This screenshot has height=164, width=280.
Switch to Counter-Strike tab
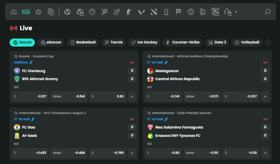click(x=182, y=43)
